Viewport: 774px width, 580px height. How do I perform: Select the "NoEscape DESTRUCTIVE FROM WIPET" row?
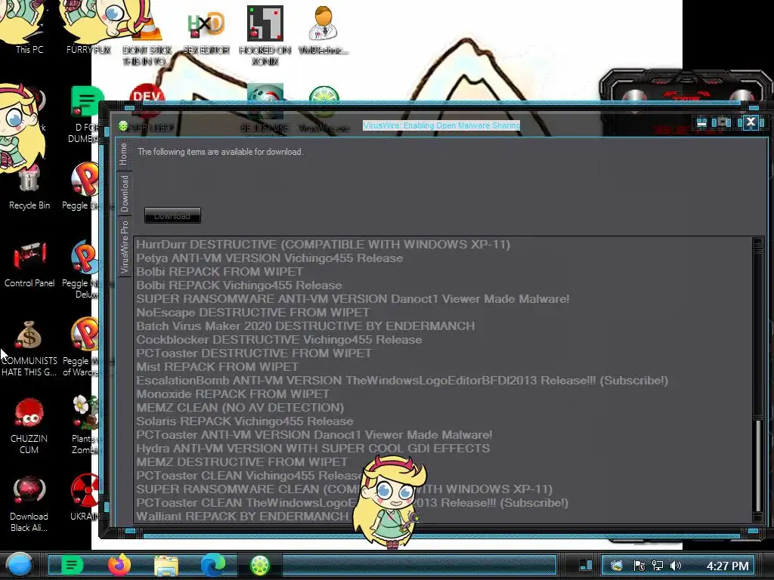point(443,313)
